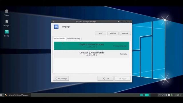This screenshot has height=103, width=183.
Task: Switch to the first workspace in the pager
Action: (x=141, y=95)
